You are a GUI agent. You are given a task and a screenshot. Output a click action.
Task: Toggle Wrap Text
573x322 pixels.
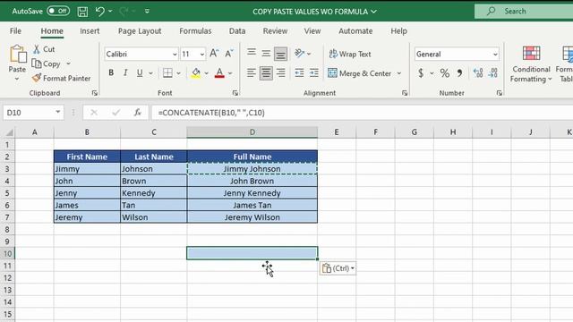350,54
